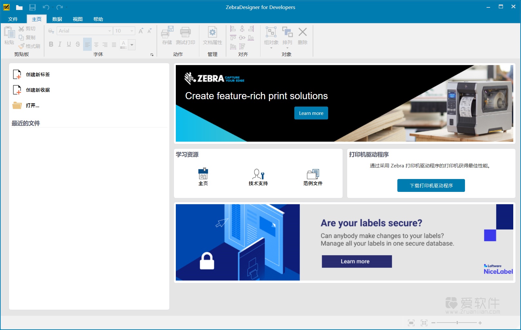Screen dimensions: 521x330
Task: Switch to the 数据 ribbon tab
Action: tap(57, 19)
